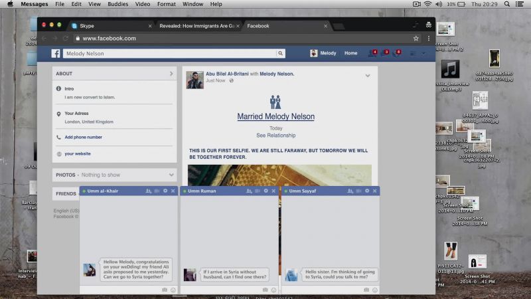531x299 pixels.
Task: Open the post options chevron
Action: click(x=368, y=76)
